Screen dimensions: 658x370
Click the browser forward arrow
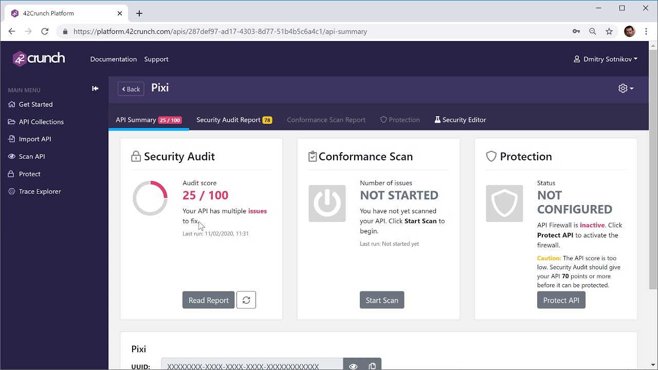click(x=28, y=31)
